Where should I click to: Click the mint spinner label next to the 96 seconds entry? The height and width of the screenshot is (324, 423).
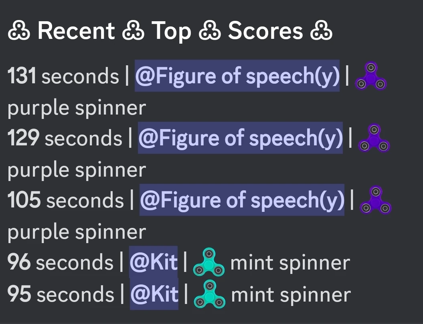point(291,262)
